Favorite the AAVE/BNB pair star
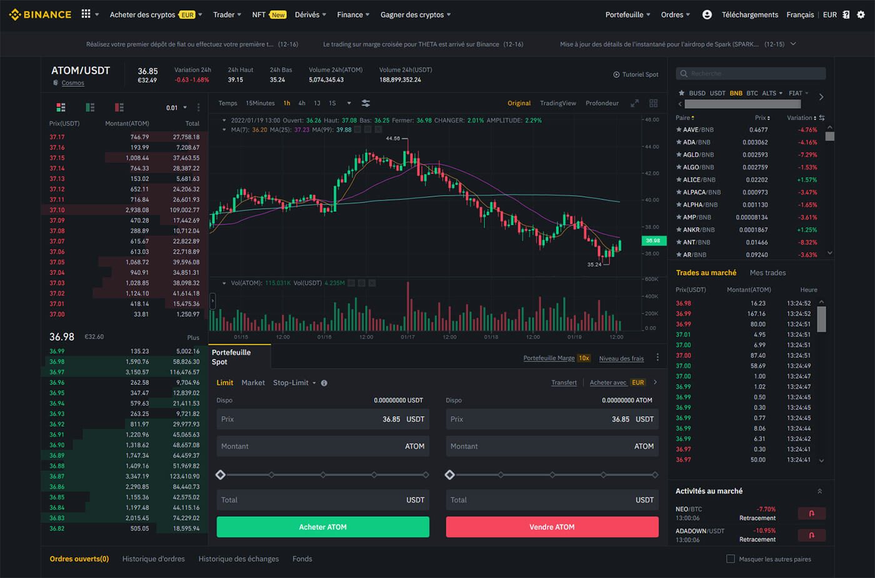Screen dimensions: 875x578 679,130
